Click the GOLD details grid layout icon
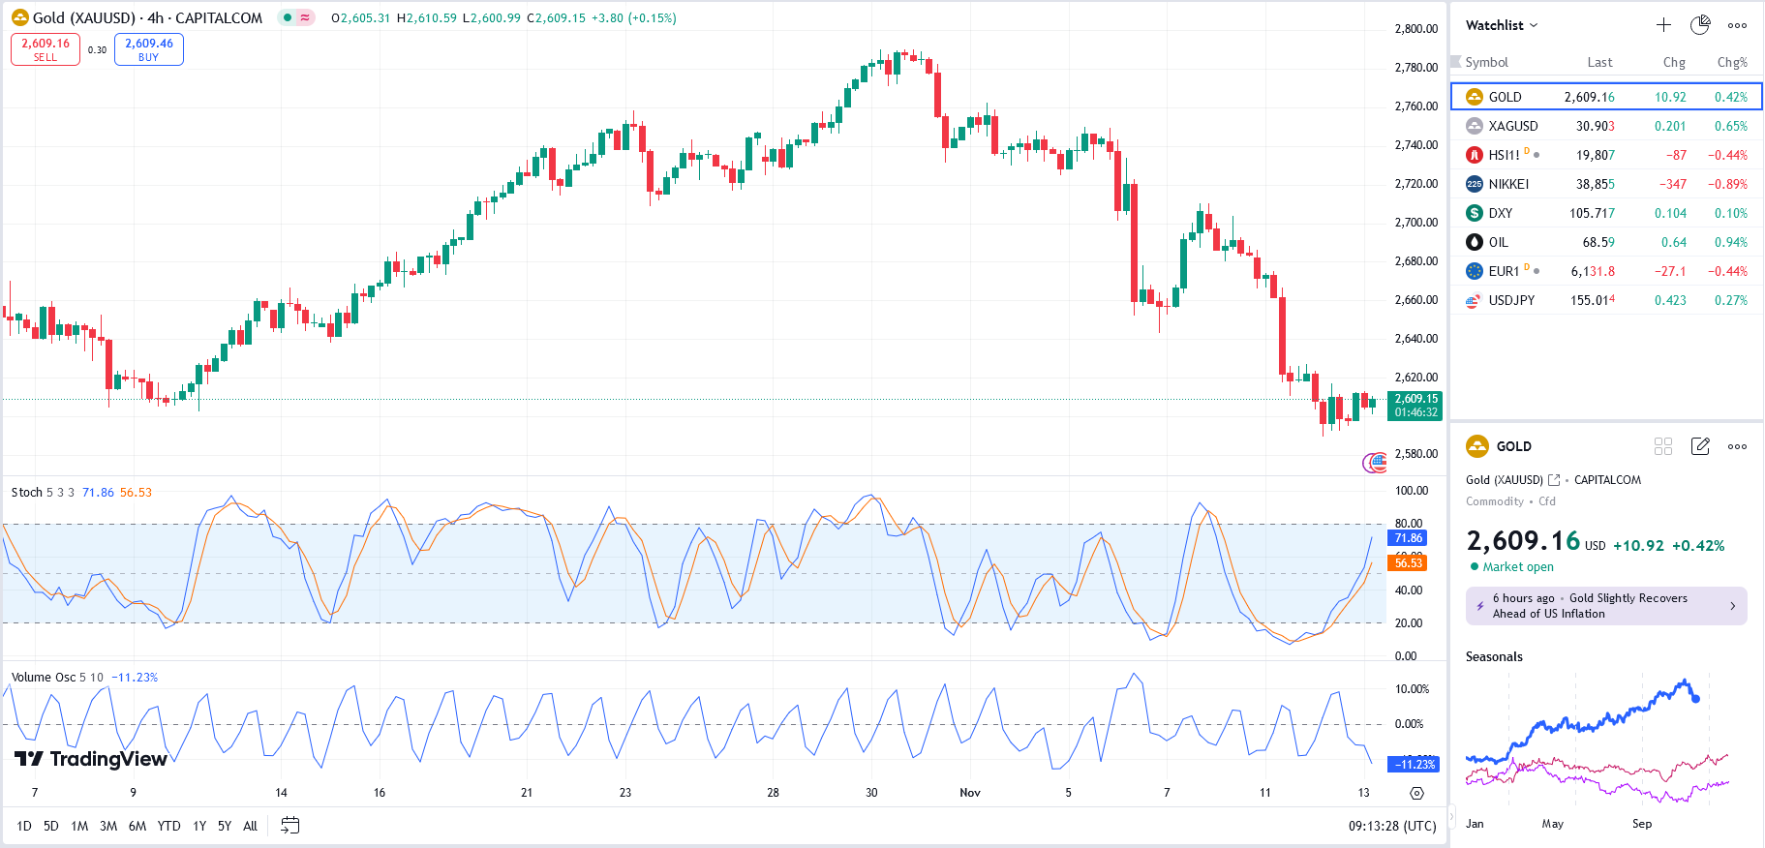Viewport: 1765px width, 848px height. [x=1663, y=446]
